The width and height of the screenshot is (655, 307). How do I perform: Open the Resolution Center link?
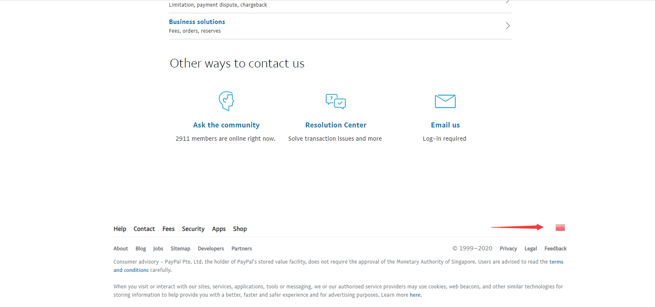(335, 125)
